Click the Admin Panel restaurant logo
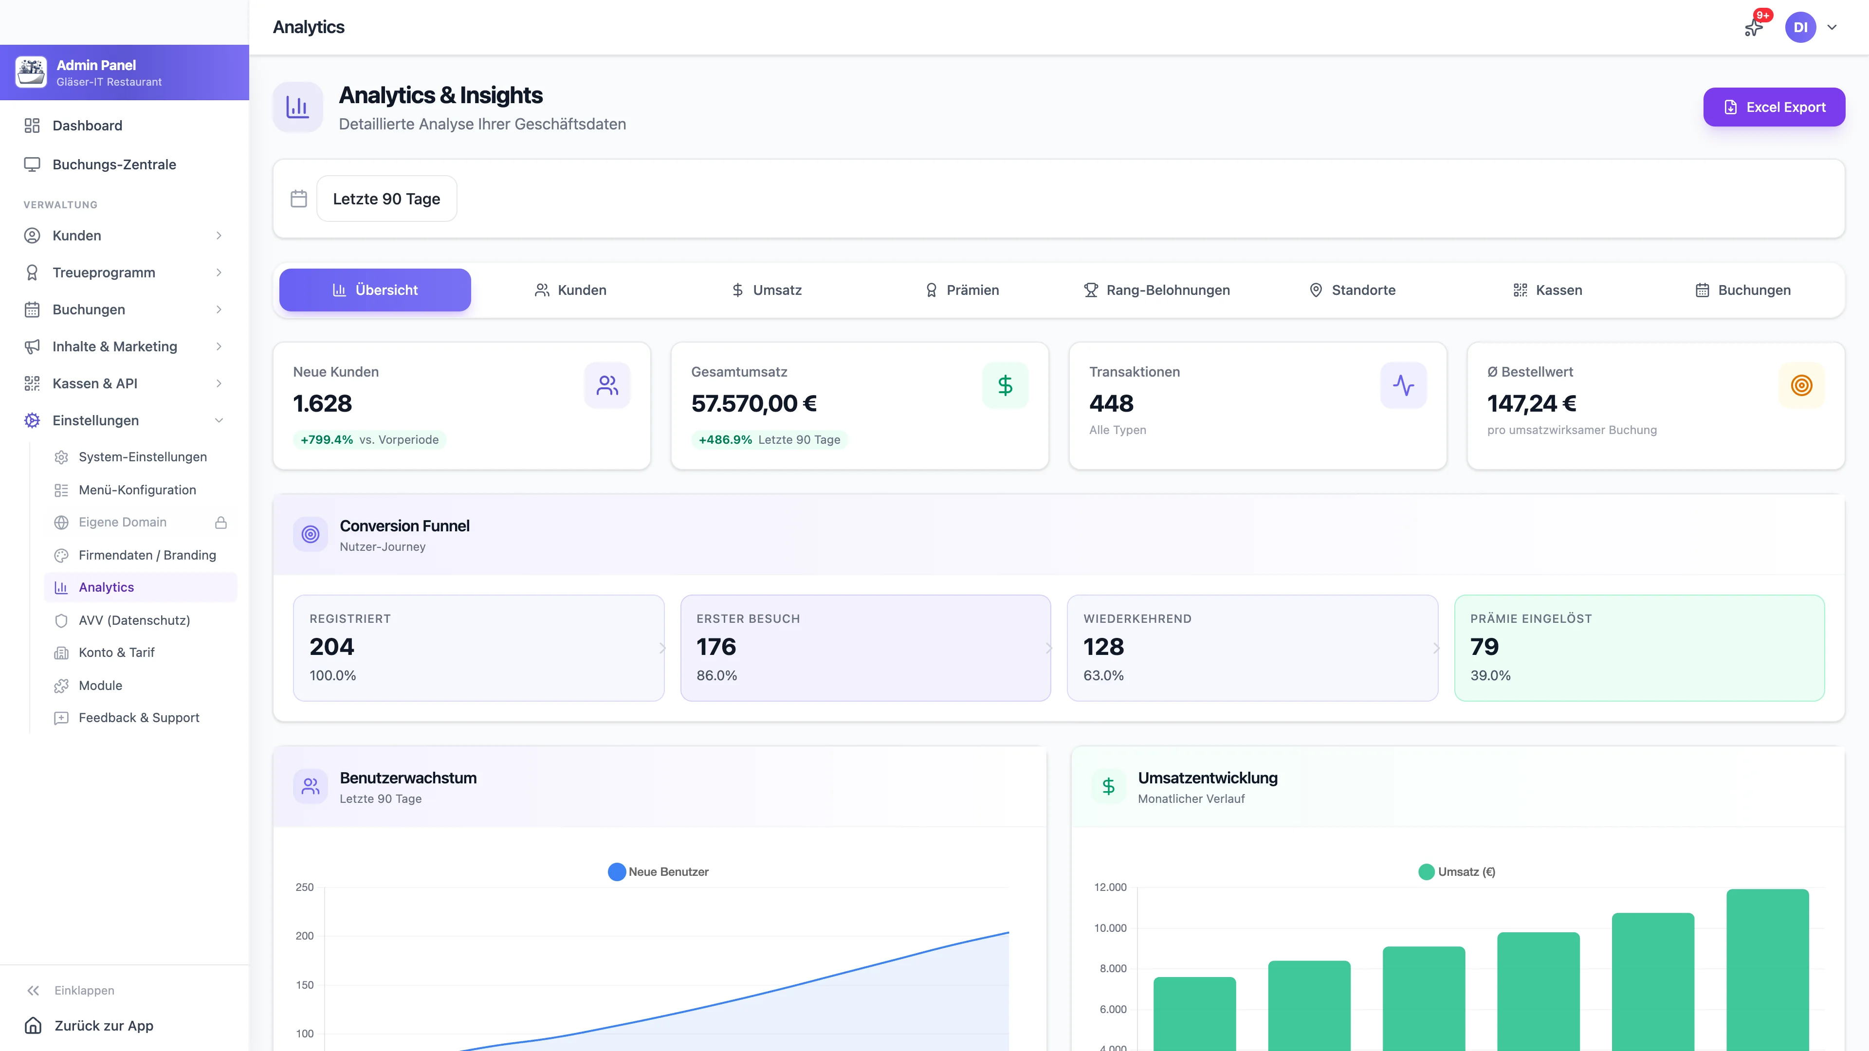 click(31, 72)
